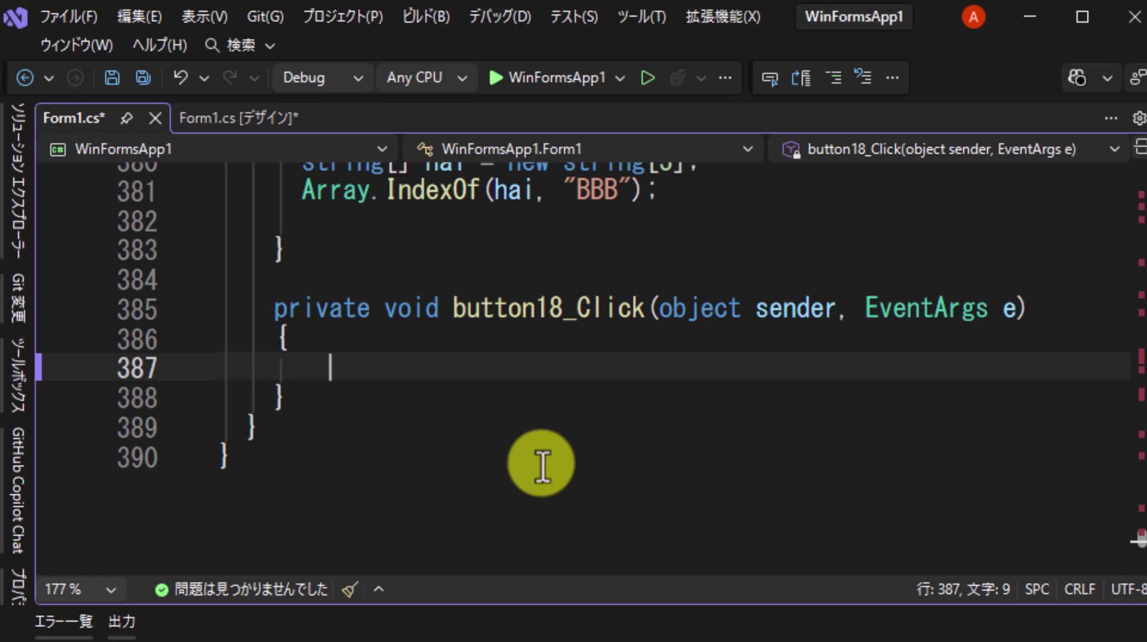This screenshot has width=1147, height=642.
Task: Open the ヘルプ(H) menu
Action: [x=160, y=45]
